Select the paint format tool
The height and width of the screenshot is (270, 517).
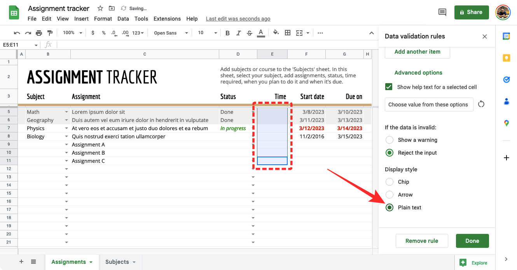50,33
